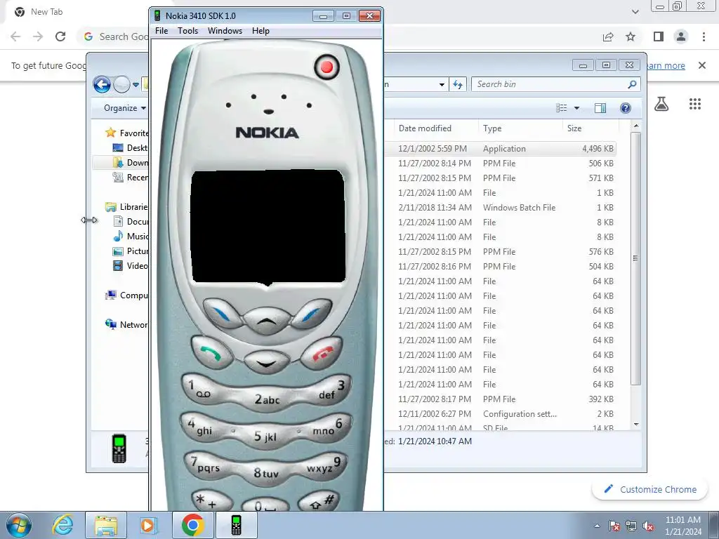Open the Help menu in Nokia SDK

[x=260, y=31]
